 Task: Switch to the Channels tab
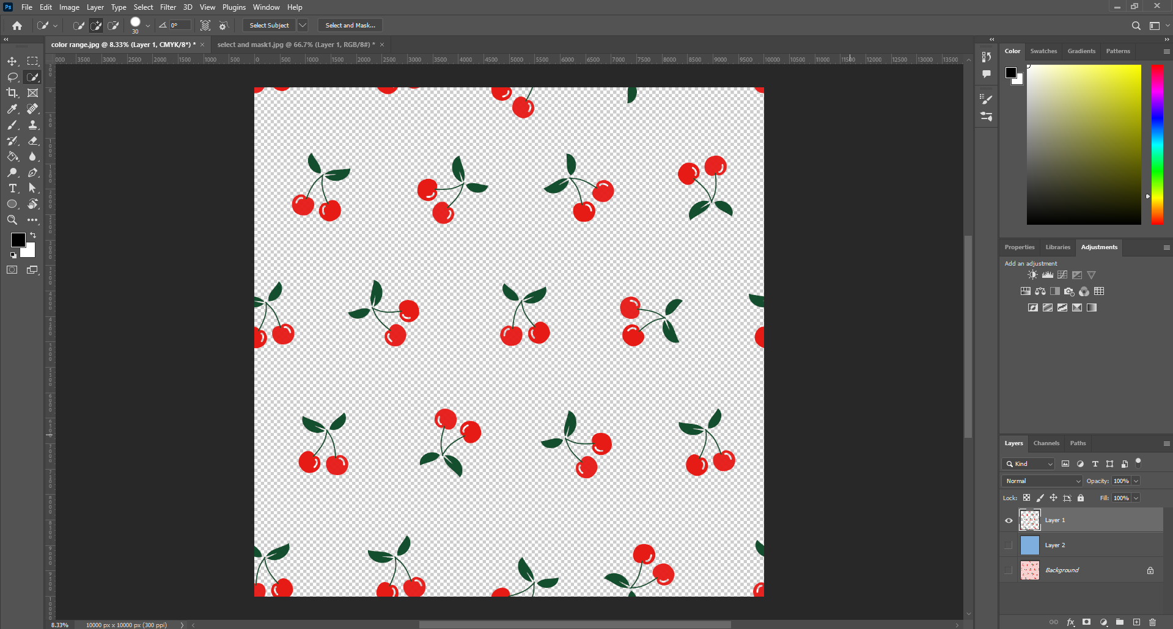pyautogui.click(x=1046, y=443)
